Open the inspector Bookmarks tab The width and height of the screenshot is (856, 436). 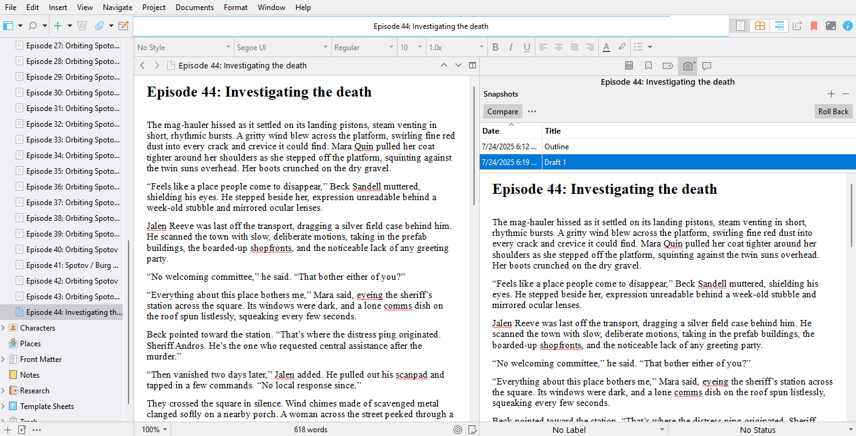tap(648, 66)
